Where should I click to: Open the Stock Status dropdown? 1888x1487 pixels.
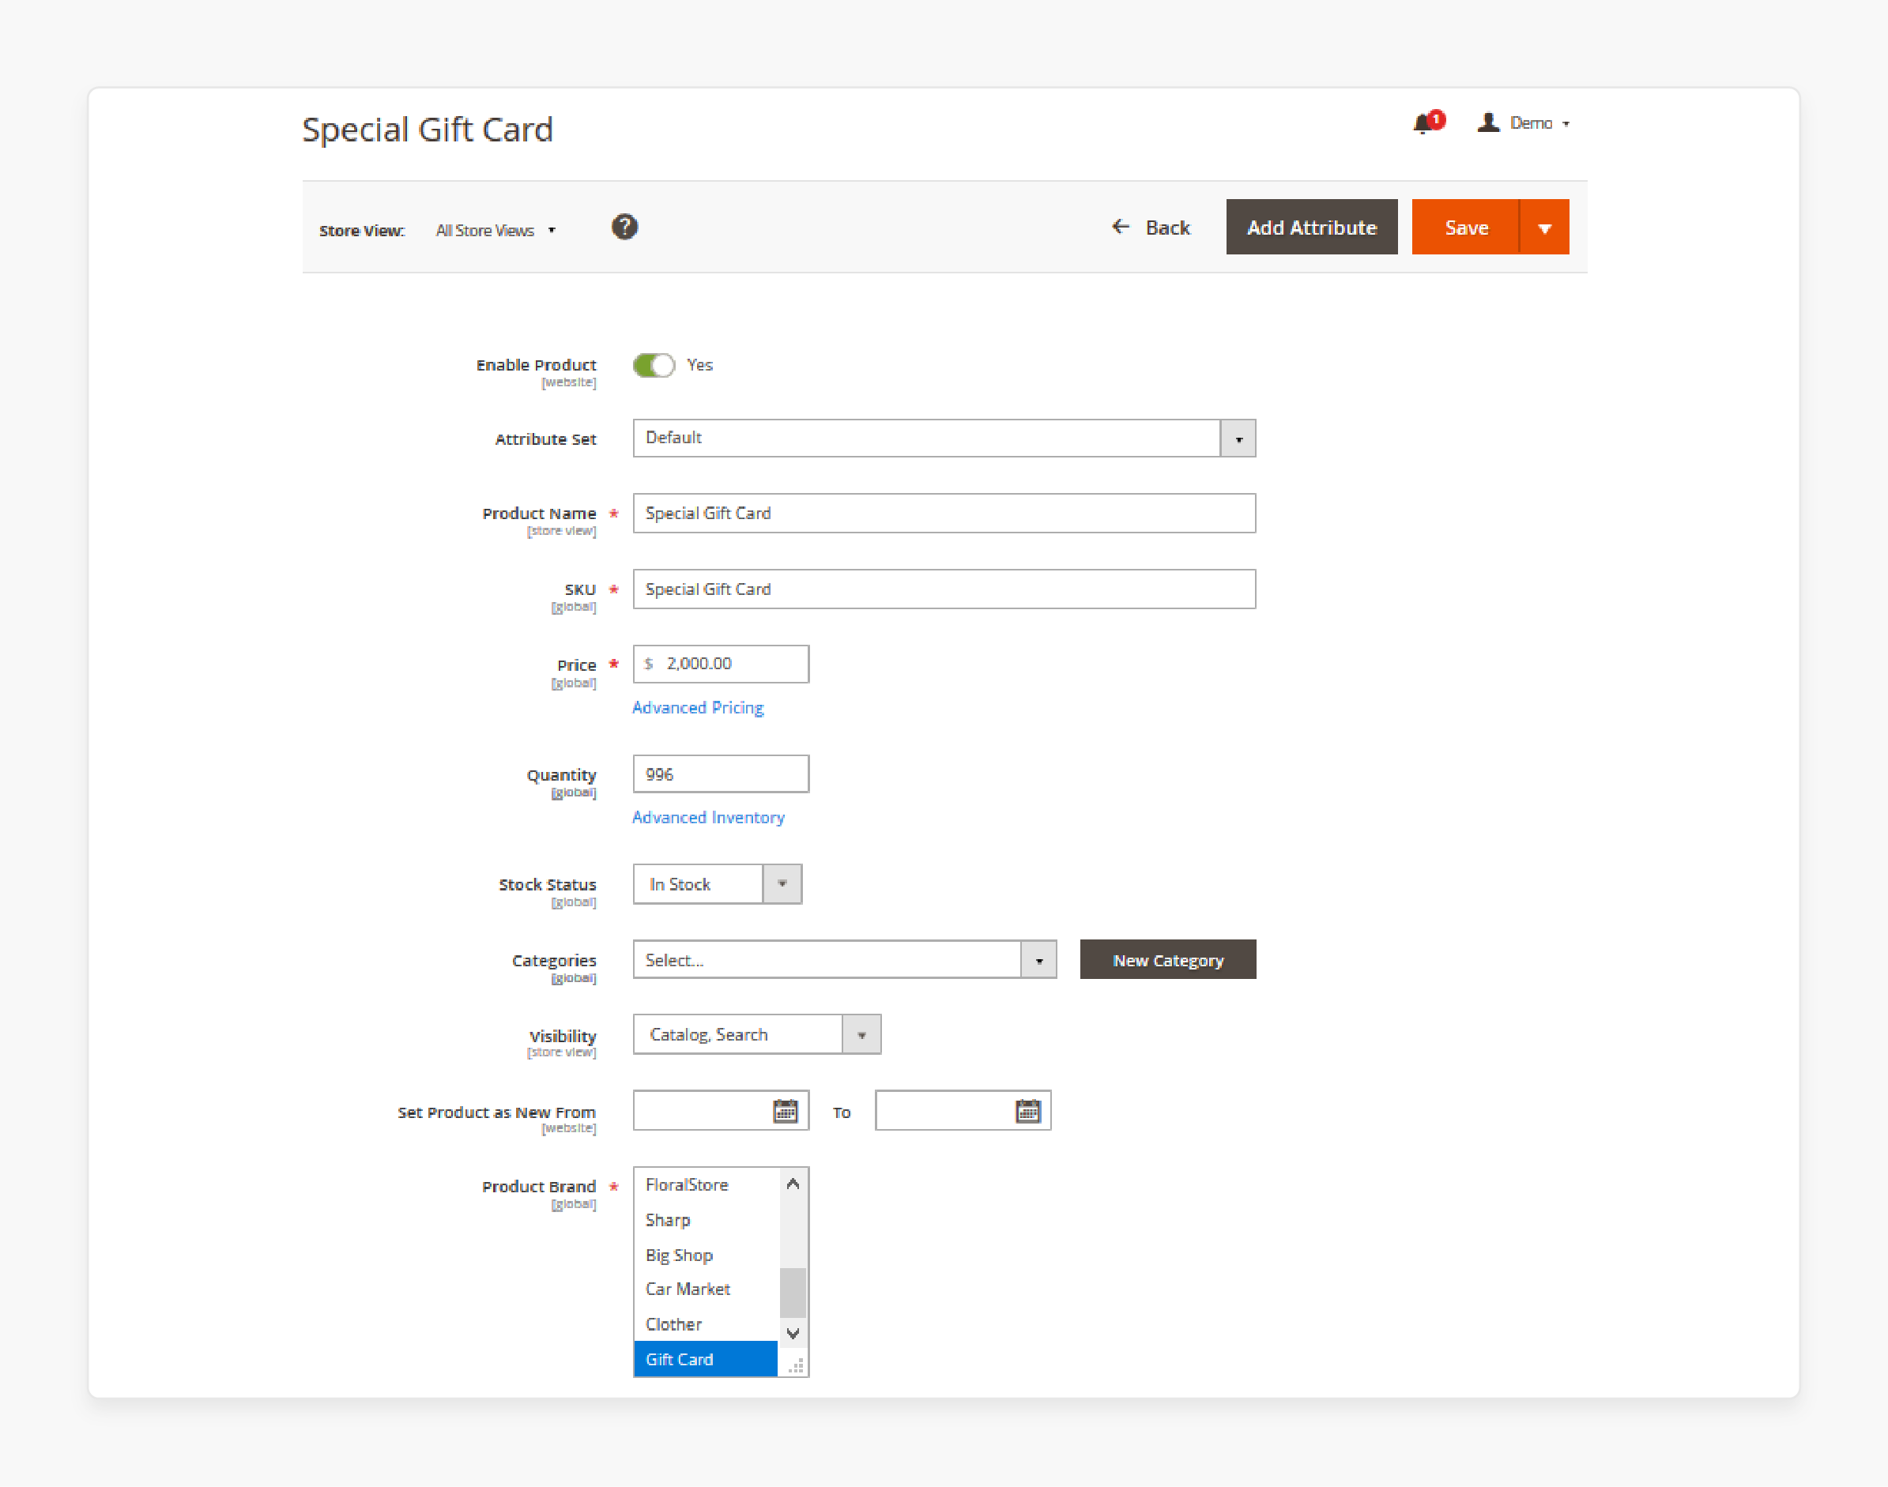point(782,883)
